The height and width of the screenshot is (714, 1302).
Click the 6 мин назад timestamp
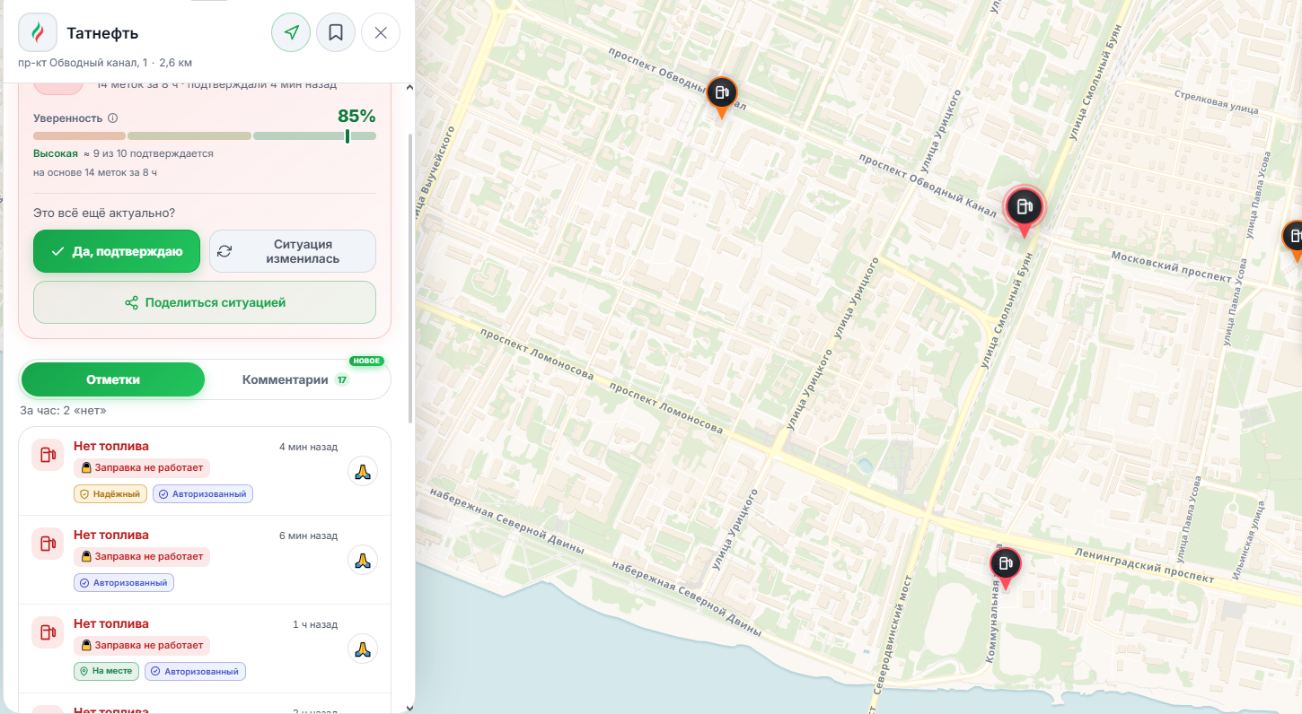pos(308,535)
